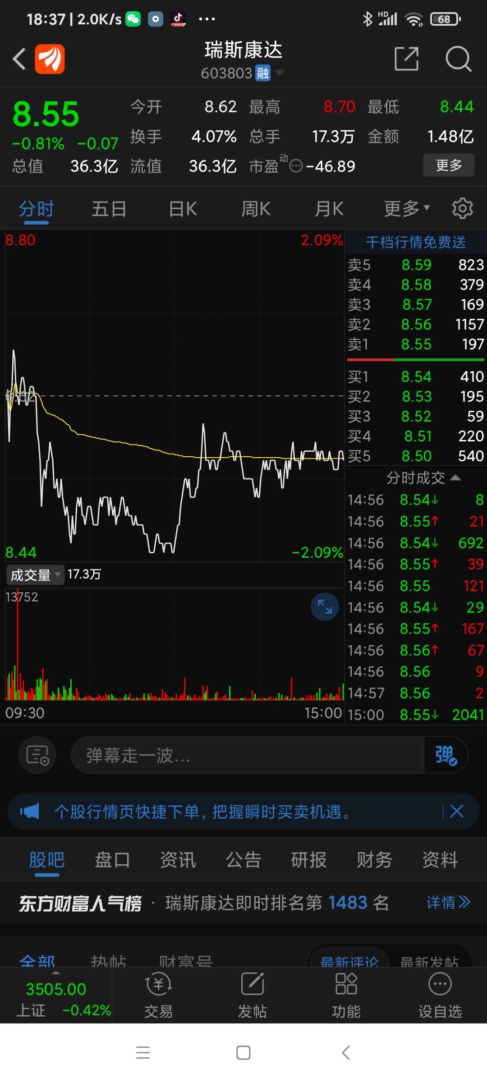Open chart settings gear icon
Screen dimensions: 487x1082
tap(463, 208)
